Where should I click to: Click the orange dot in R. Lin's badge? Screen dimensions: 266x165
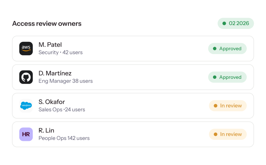pos(216,134)
